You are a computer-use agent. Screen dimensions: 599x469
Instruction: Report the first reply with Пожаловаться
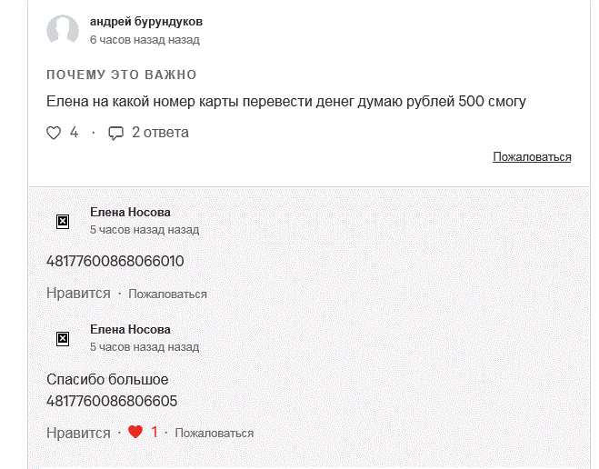pyautogui.click(x=168, y=294)
